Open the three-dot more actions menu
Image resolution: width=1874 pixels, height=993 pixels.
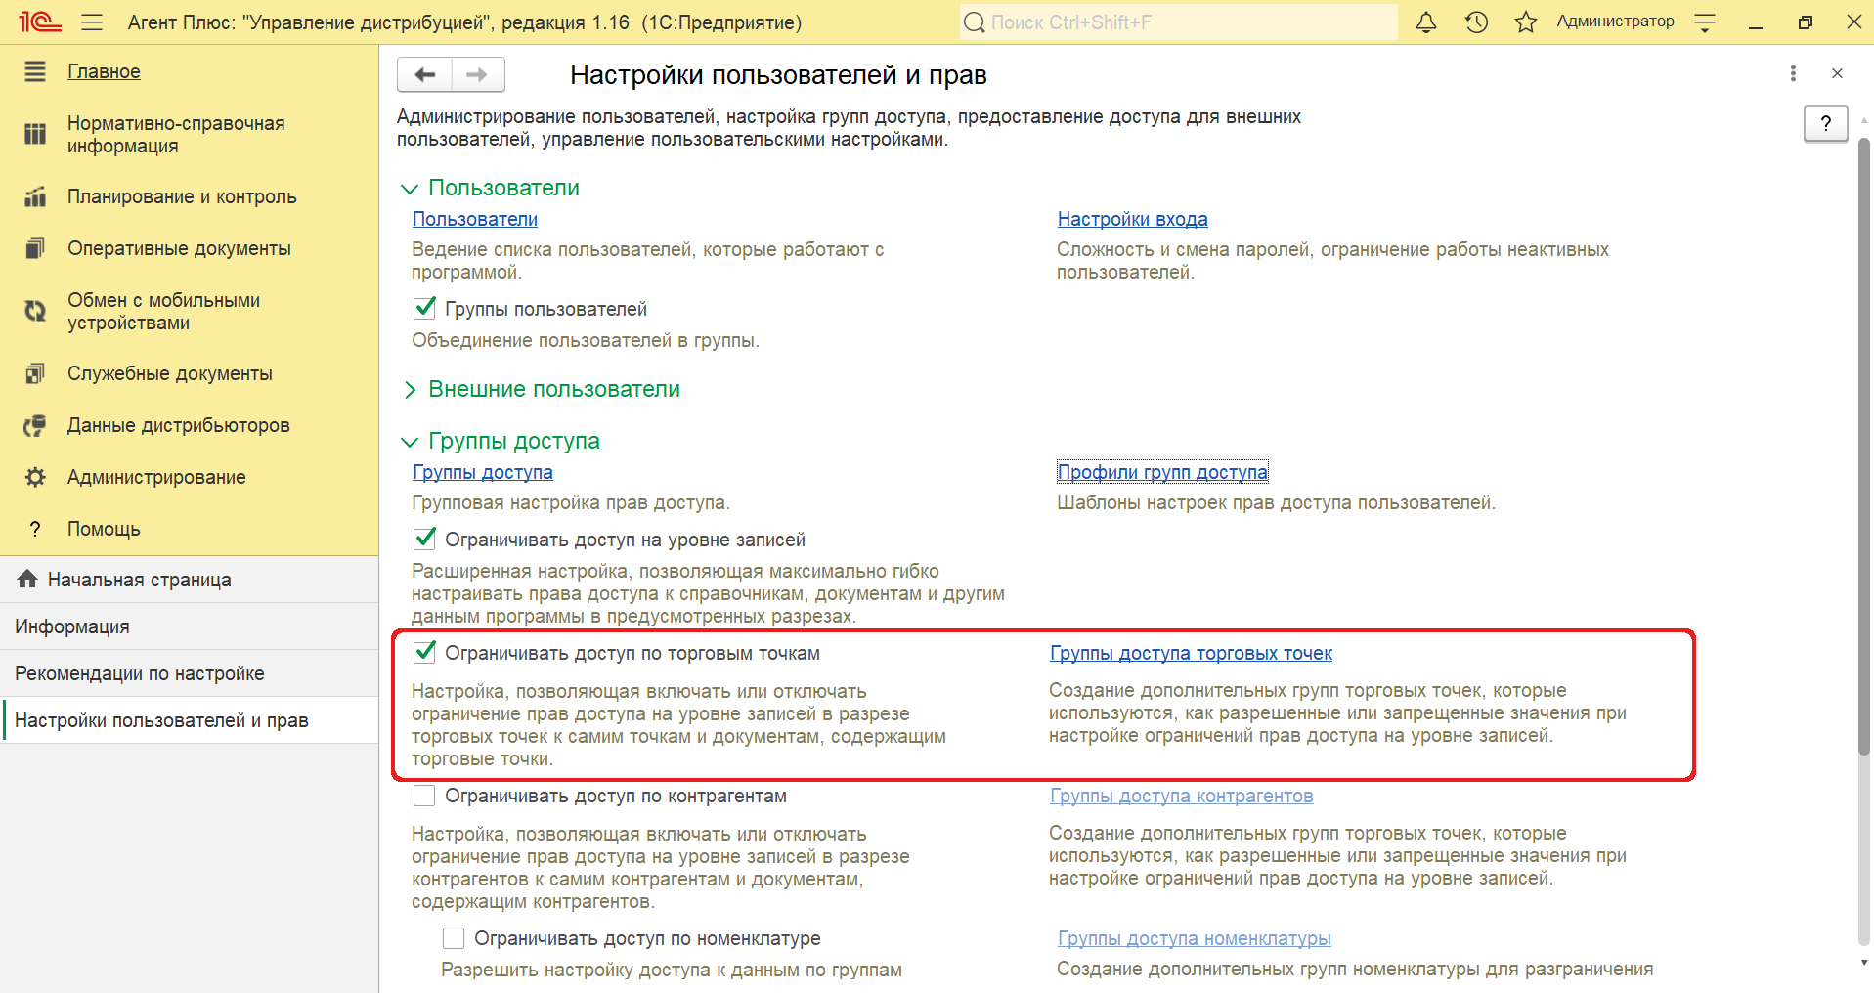1793,73
